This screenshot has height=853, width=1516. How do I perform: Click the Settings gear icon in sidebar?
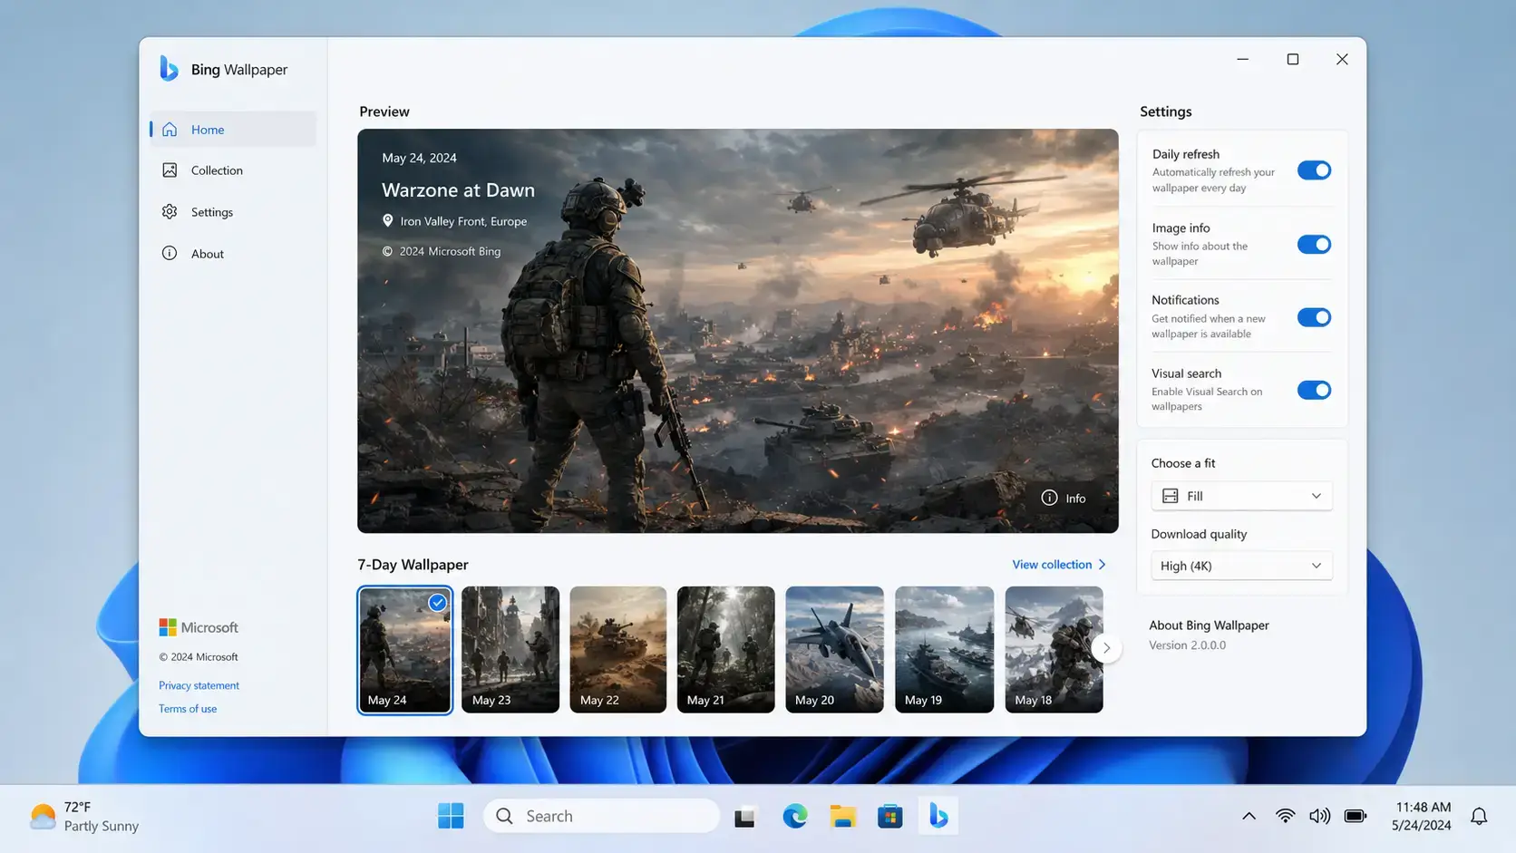(170, 211)
